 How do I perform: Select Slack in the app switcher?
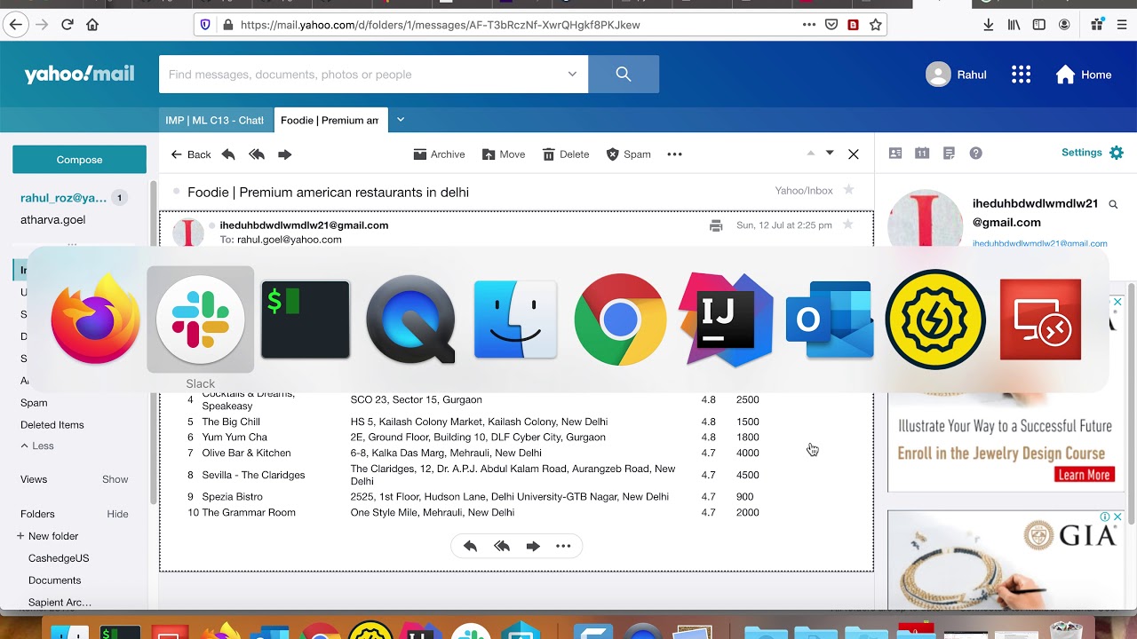point(201,319)
